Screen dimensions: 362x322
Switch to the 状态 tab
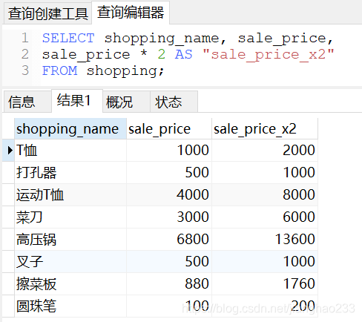[x=174, y=102]
